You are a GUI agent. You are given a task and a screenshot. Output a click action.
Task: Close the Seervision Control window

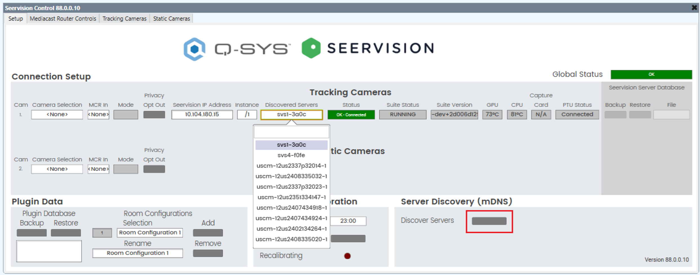click(694, 8)
